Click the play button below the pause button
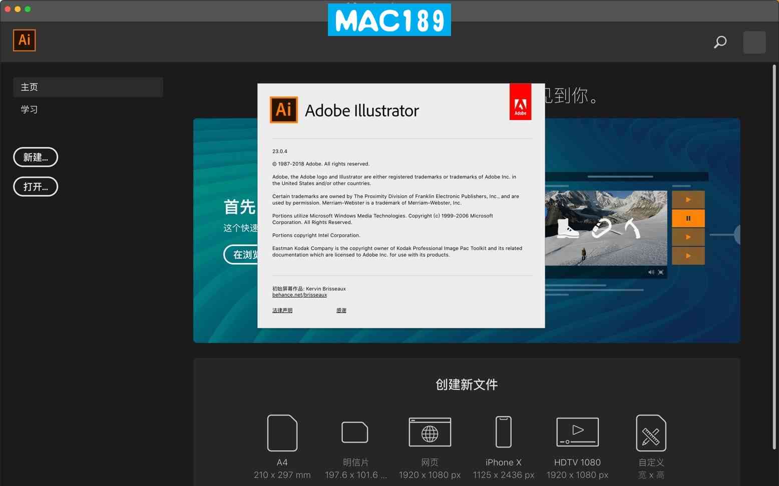This screenshot has height=486, width=779. coord(688,237)
